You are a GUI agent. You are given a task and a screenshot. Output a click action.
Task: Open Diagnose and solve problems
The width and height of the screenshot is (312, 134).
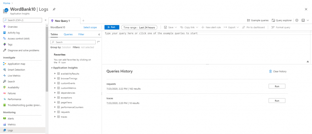[23, 50]
